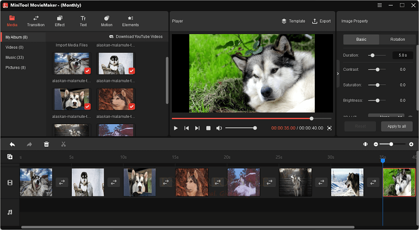This screenshot has width=419, height=230.
Task: Toggle checkmark on white-background dog album thumbnail
Action: point(132,71)
